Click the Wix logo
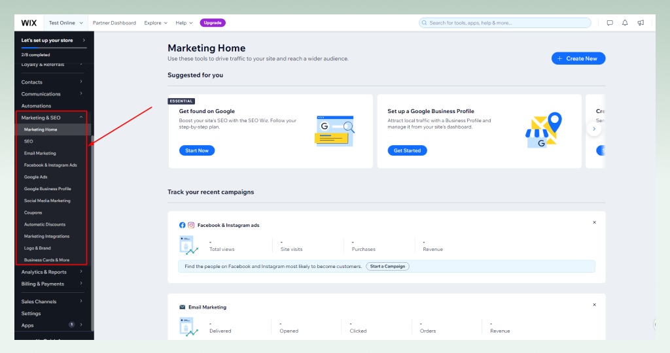The image size is (670, 353). click(x=29, y=23)
